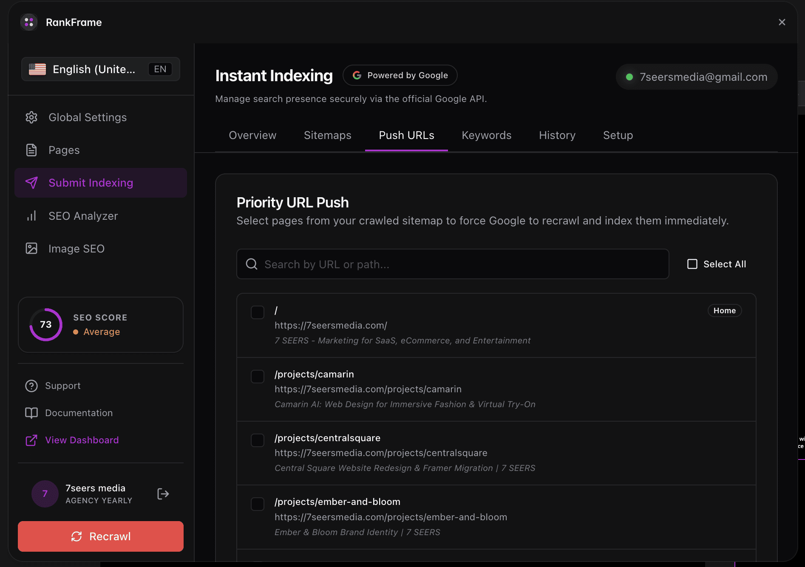Check the /projects/centralsquare checkbox
The width and height of the screenshot is (805, 567).
[x=258, y=440]
